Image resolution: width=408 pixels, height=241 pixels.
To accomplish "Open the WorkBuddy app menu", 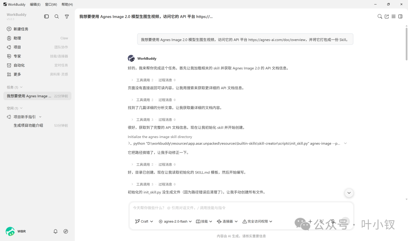I will click(x=14, y=5).
